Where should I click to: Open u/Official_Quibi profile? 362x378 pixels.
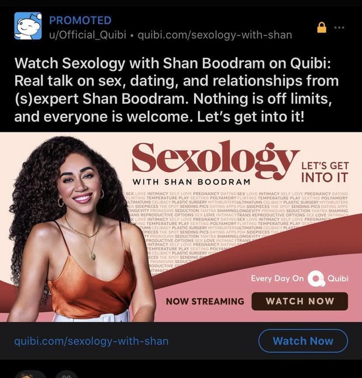(88, 35)
